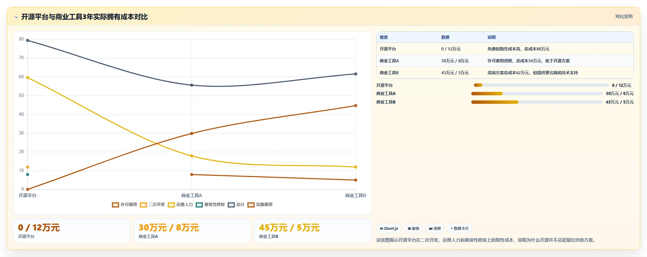
Task: Open the '30万元 / 8万元' data card
Action: (192, 231)
